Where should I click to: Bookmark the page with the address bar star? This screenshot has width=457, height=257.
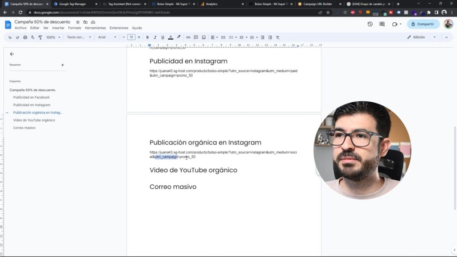click(328, 12)
